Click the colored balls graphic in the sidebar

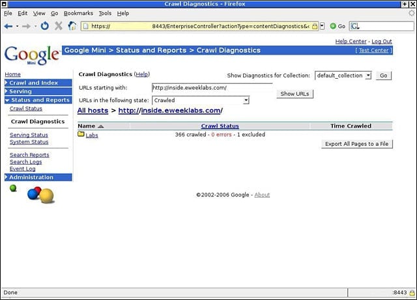[40, 195]
